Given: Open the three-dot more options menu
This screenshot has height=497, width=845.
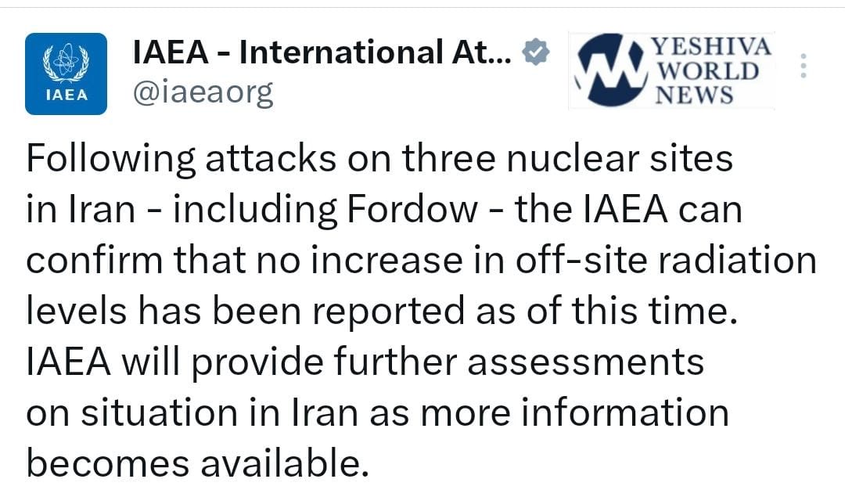Looking at the screenshot, I should point(802,67).
